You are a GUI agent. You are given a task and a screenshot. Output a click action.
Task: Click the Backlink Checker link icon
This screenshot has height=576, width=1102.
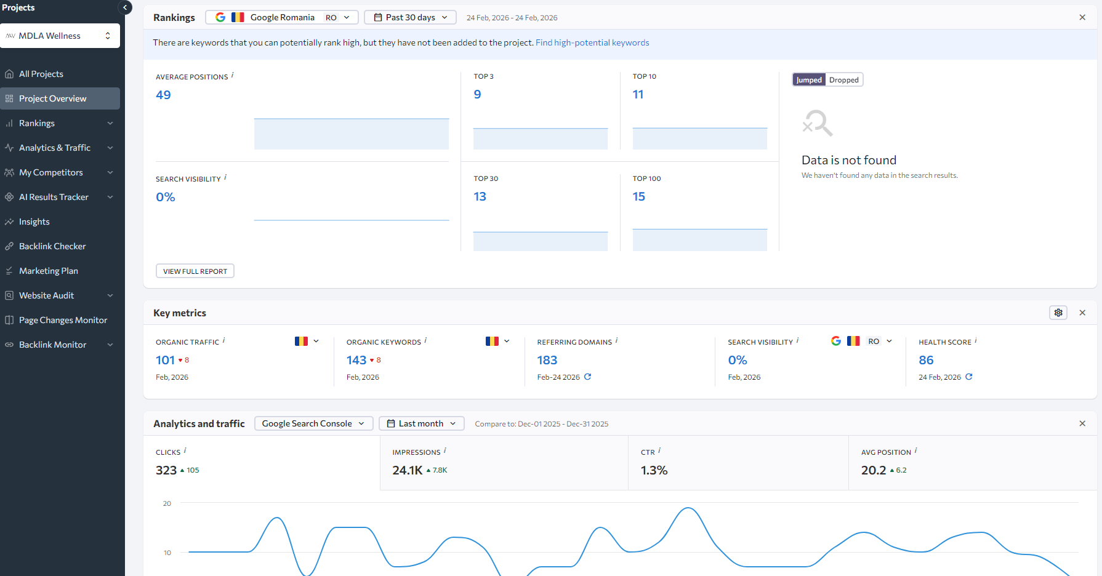pyautogui.click(x=9, y=246)
